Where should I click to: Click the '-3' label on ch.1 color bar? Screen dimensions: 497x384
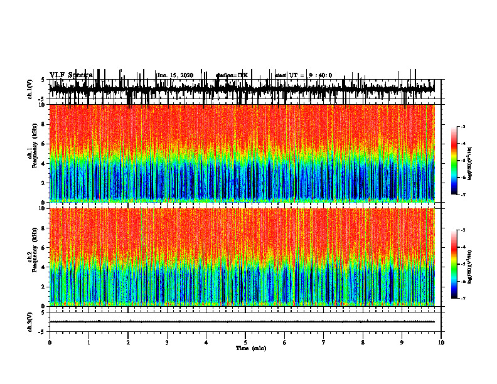pyautogui.click(x=463, y=126)
